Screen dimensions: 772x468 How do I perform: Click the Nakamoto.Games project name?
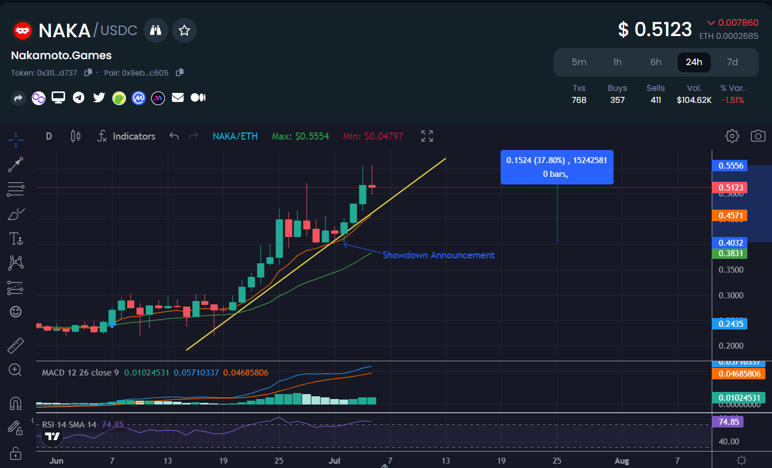pyautogui.click(x=61, y=55)
